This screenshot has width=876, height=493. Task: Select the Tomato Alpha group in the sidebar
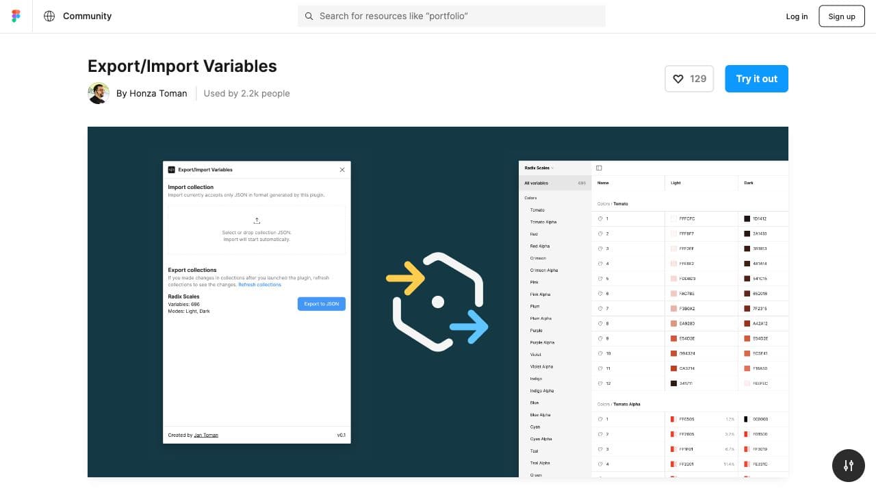point(543,222)
